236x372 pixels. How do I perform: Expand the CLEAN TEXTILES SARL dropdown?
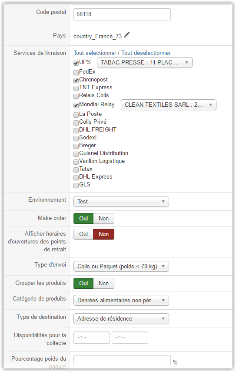click(x=169, y=105)
